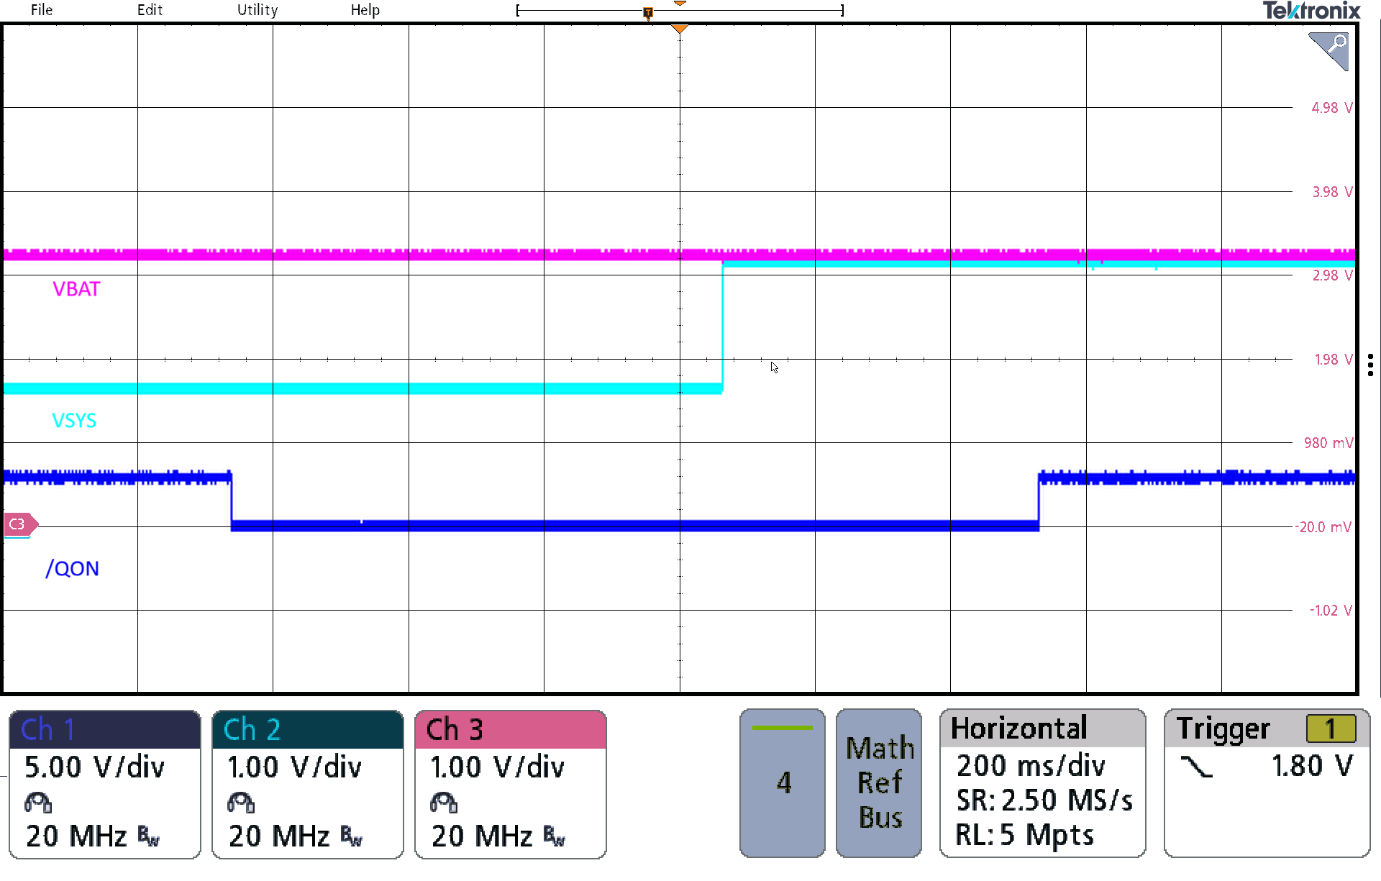Open the Utility menu
This screenshot has height=881, width=1381.
[257, 10]
